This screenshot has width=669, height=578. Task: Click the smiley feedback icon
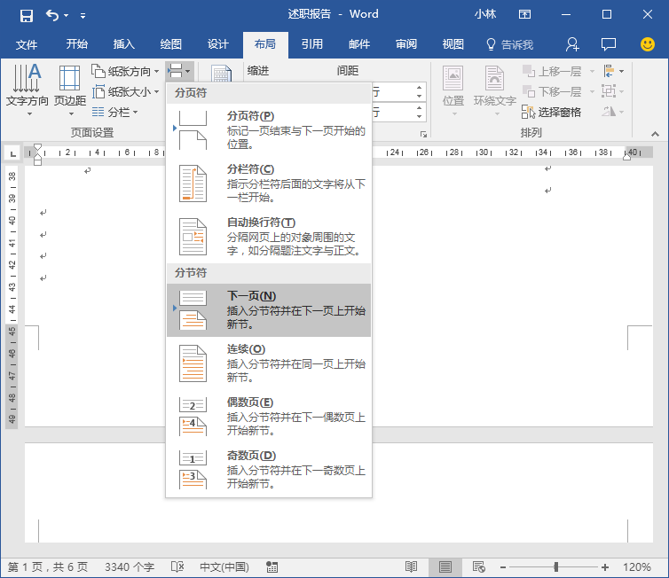[647, 44]
